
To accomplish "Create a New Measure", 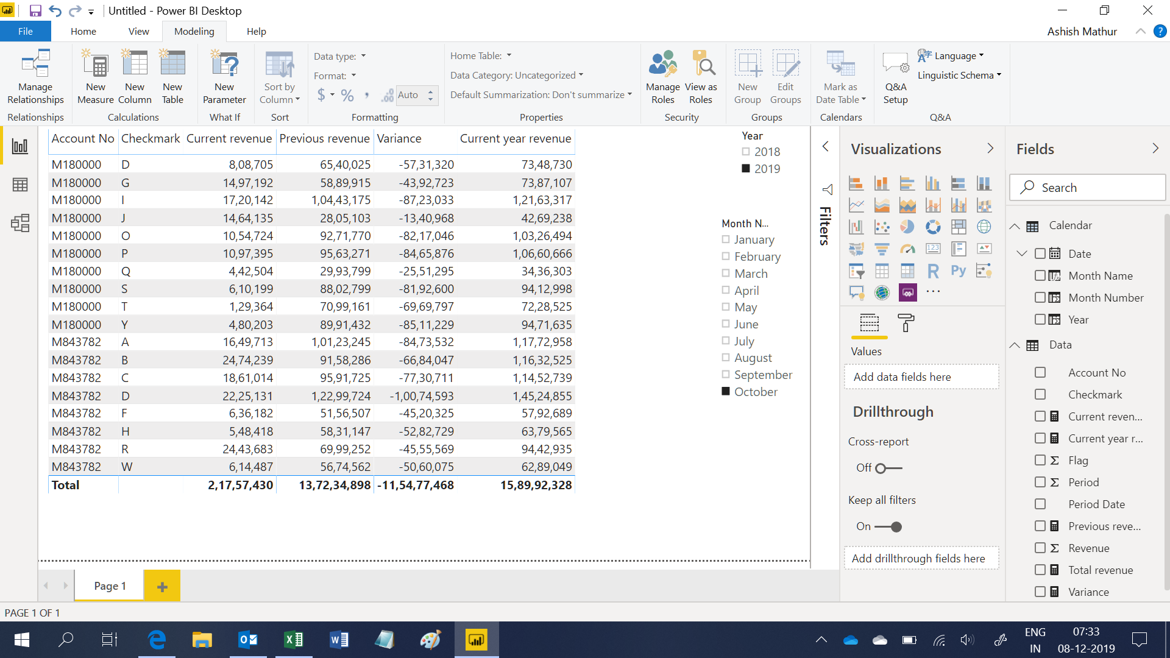I will [96, 77].
